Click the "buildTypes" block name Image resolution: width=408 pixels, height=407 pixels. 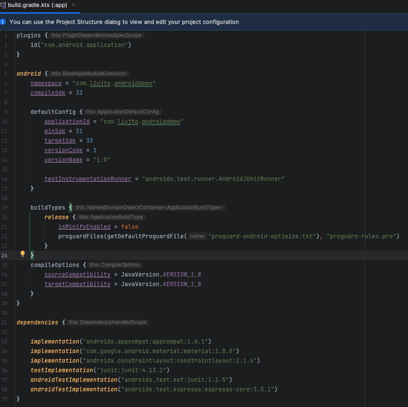click(x=48, y=207)
